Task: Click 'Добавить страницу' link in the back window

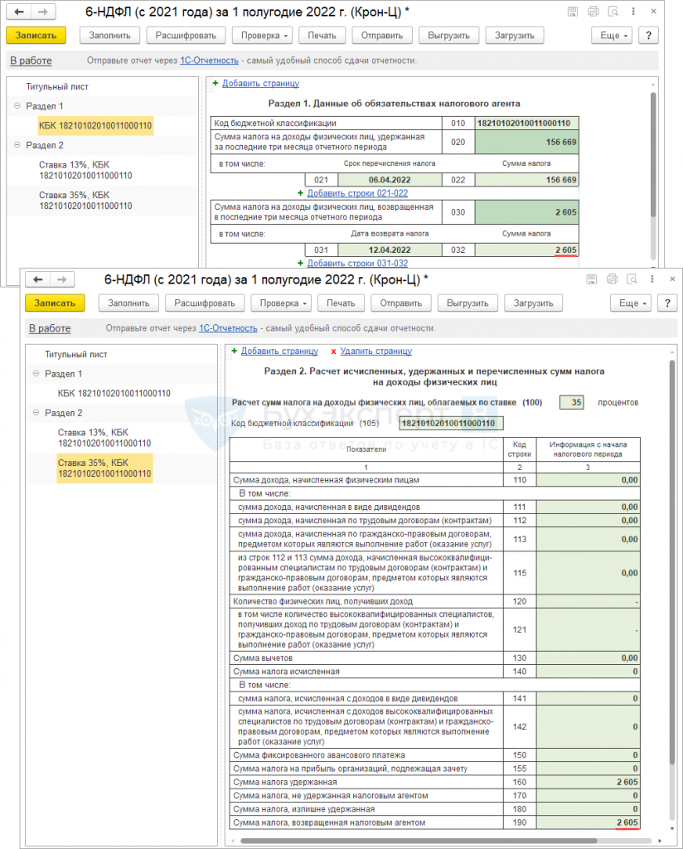Action: 261,84
